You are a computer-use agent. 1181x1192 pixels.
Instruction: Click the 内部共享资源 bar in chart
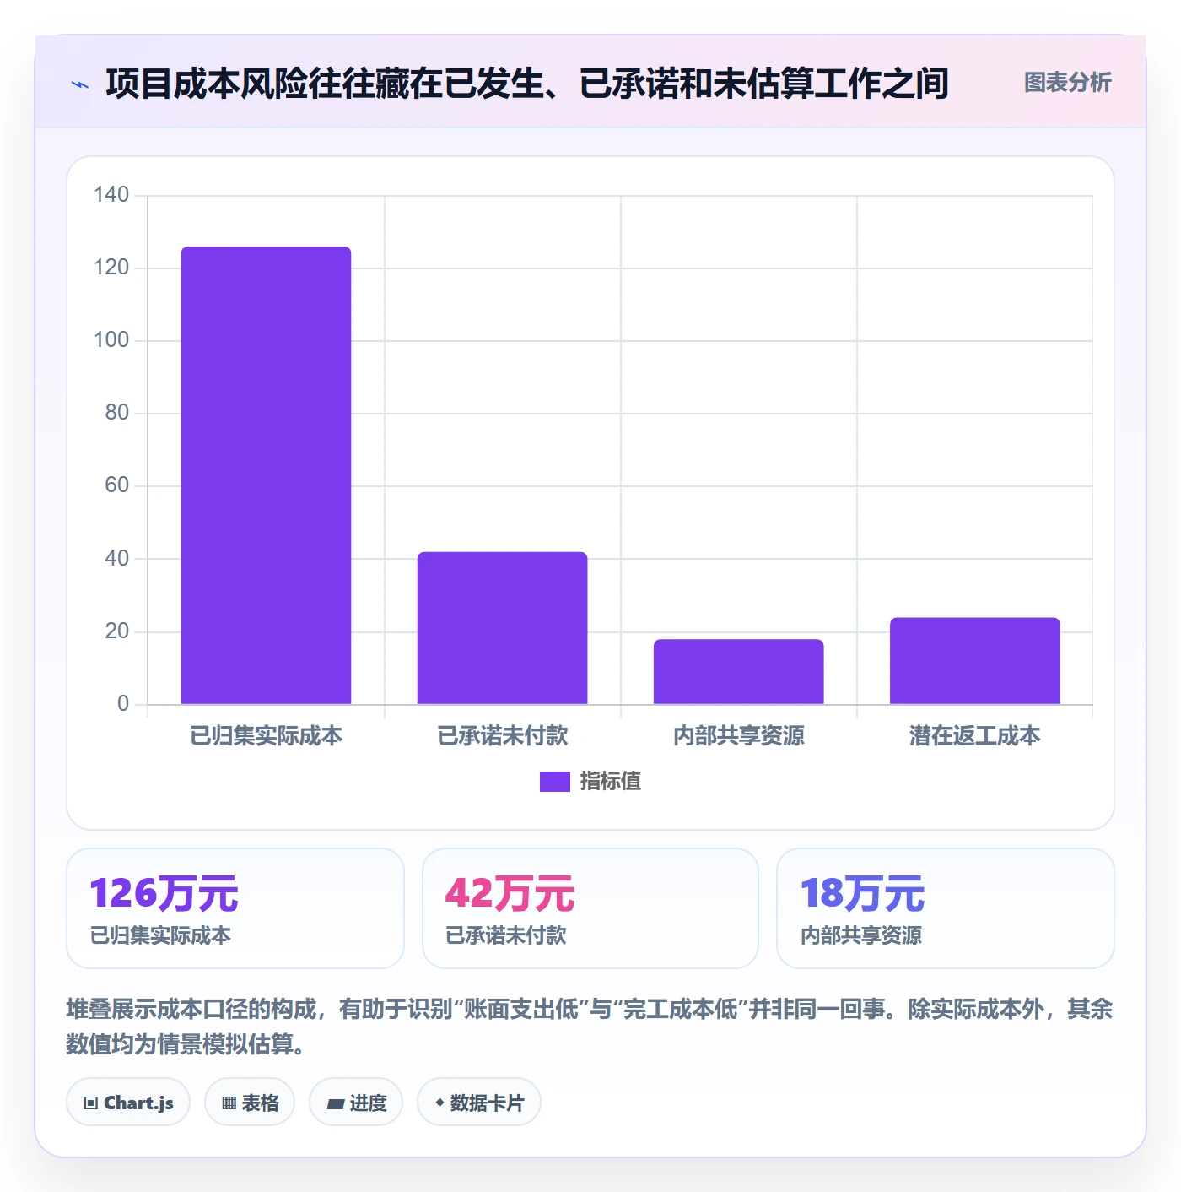click(738, 672)
